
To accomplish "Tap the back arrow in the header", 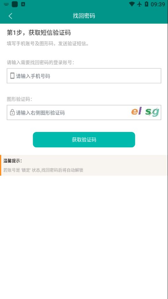I will click(10, 16).
